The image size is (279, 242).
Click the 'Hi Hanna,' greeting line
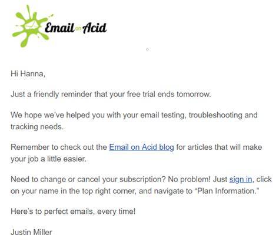[28, 74]
